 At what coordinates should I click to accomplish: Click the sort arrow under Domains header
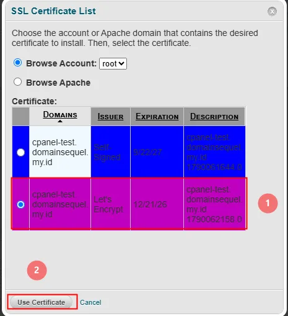click(60, 121)
